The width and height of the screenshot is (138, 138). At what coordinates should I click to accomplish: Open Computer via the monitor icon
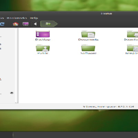pyautogui.click(x=26, y=24)
